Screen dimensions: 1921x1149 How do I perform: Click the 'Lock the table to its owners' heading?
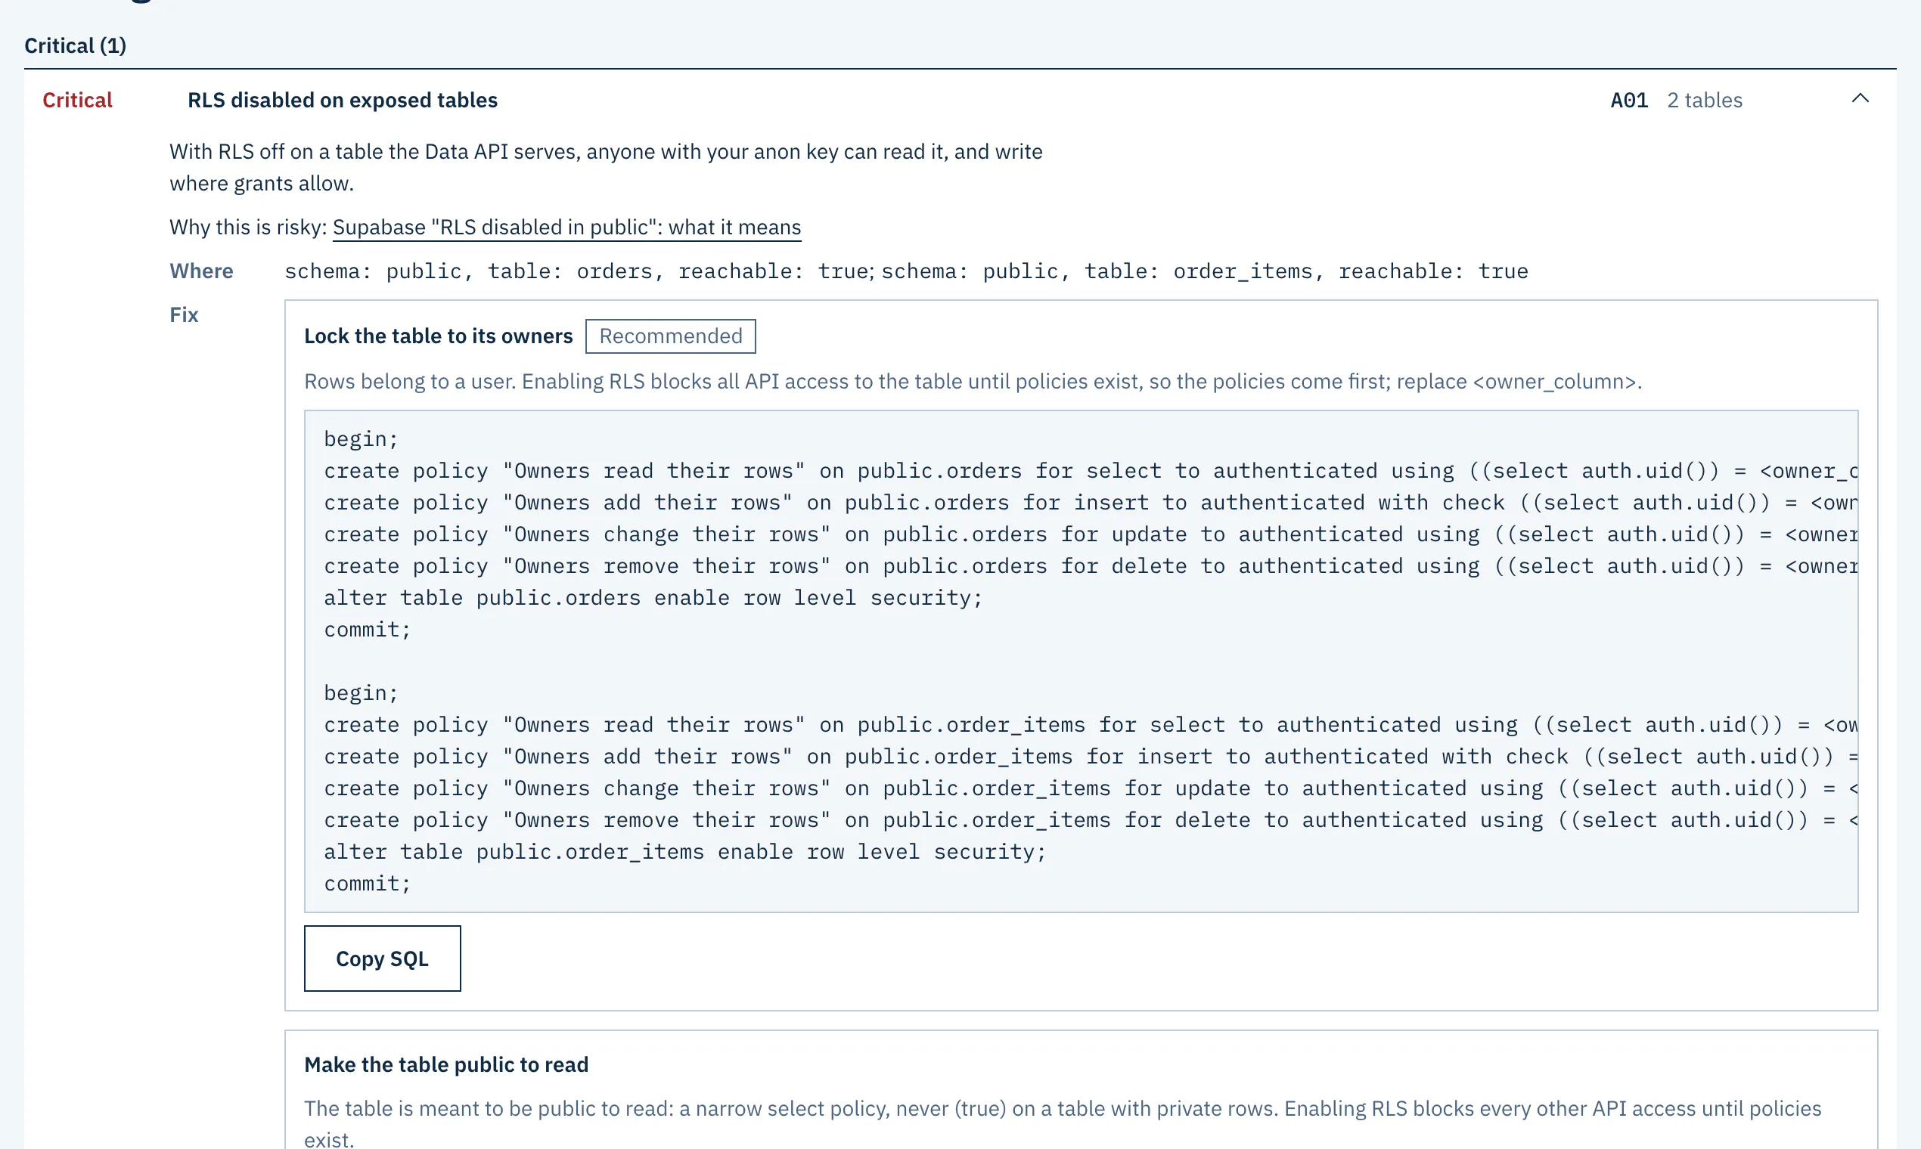pyautogui.click(x=439, y=336)
